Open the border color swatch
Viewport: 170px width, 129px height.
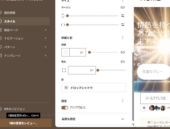point(66,52)
